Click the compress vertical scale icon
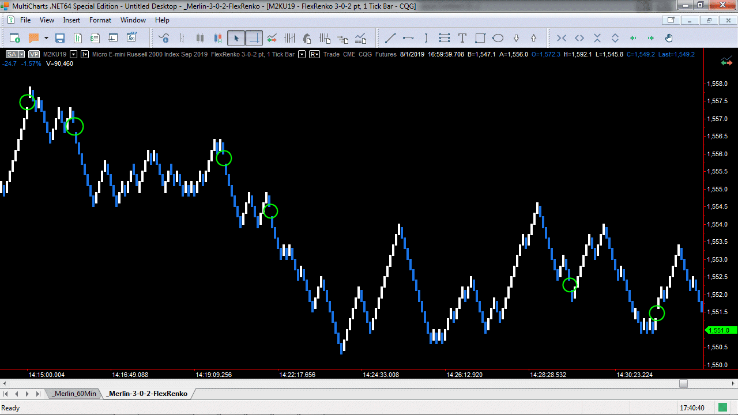The width and height of the screenshot is (738, 415). 597,38
